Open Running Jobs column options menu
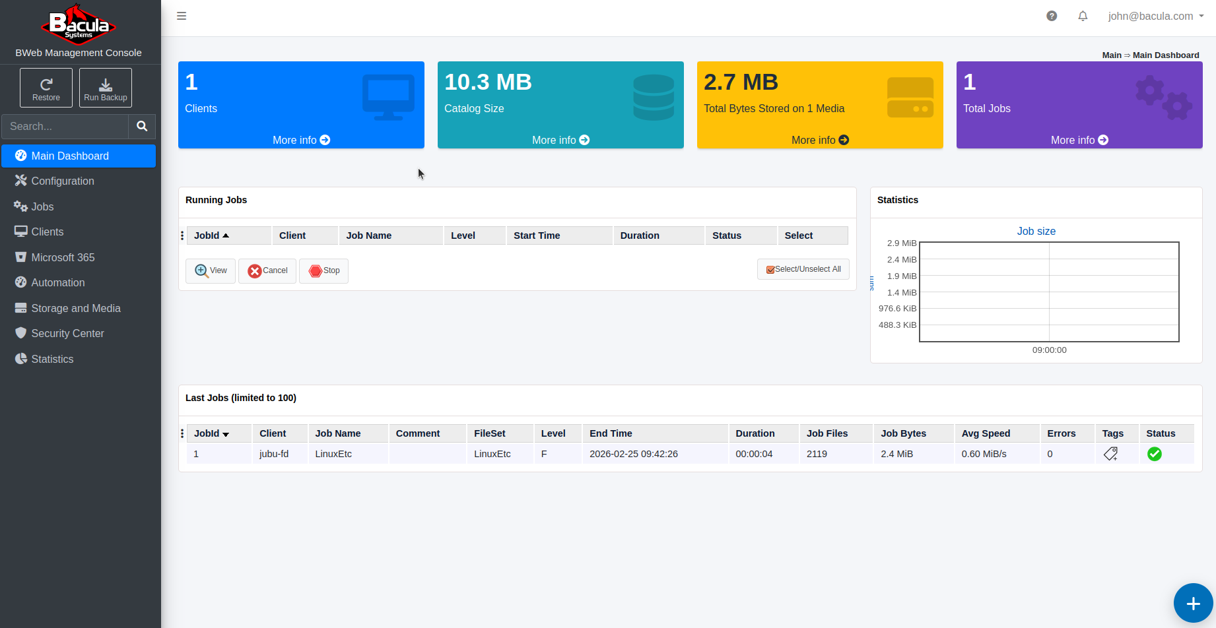 pos(182,235)
